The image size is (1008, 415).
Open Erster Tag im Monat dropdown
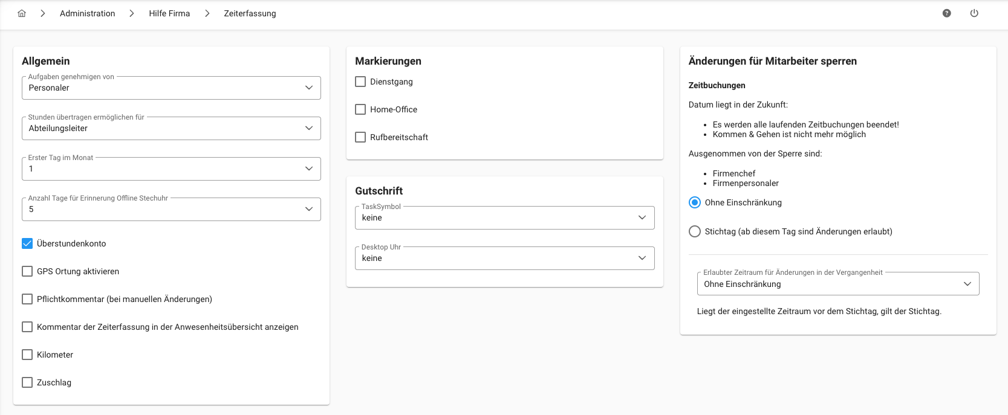pyautogui.click(x=171, y=169)
